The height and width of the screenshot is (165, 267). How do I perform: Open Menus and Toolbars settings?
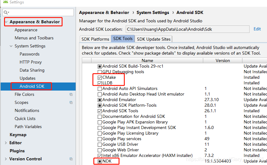click(x=34, y=38)
